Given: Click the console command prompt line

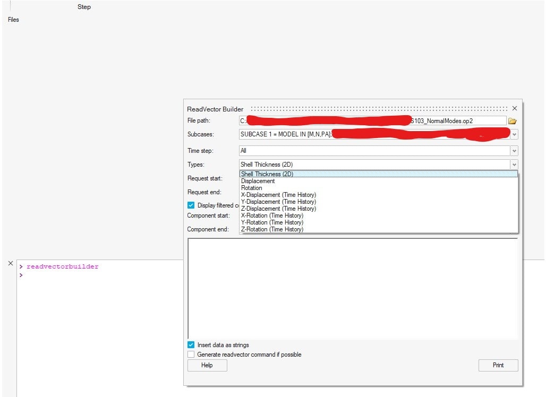Looking at the screenshot, I should tap(53, 275).
